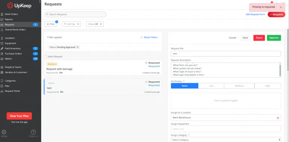Viewport: 289px width, 142px height.
Task: Click Files icon in sidebar
Action: (x=2, y=86)
